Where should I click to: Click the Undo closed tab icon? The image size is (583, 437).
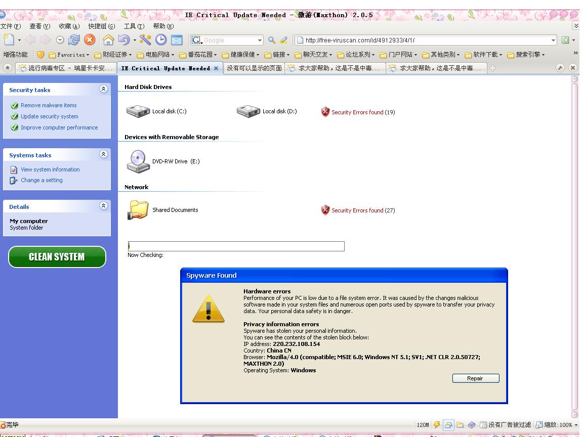[x=124, y=39]
